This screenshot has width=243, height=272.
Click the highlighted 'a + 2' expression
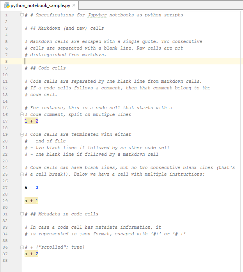(x=31, y=254)
